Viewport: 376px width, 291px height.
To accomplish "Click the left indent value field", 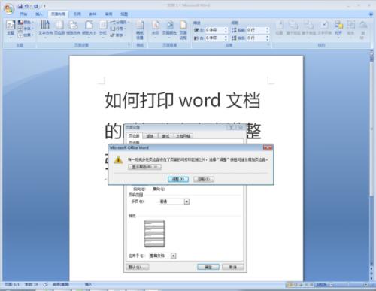I will click(x=214, y=30).
